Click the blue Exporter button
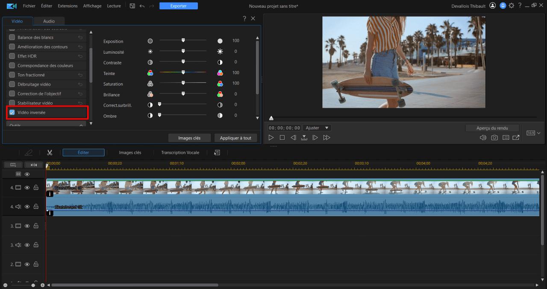This screenshot has height=289, width=547. pyautogui.click(x=178, y=6)
